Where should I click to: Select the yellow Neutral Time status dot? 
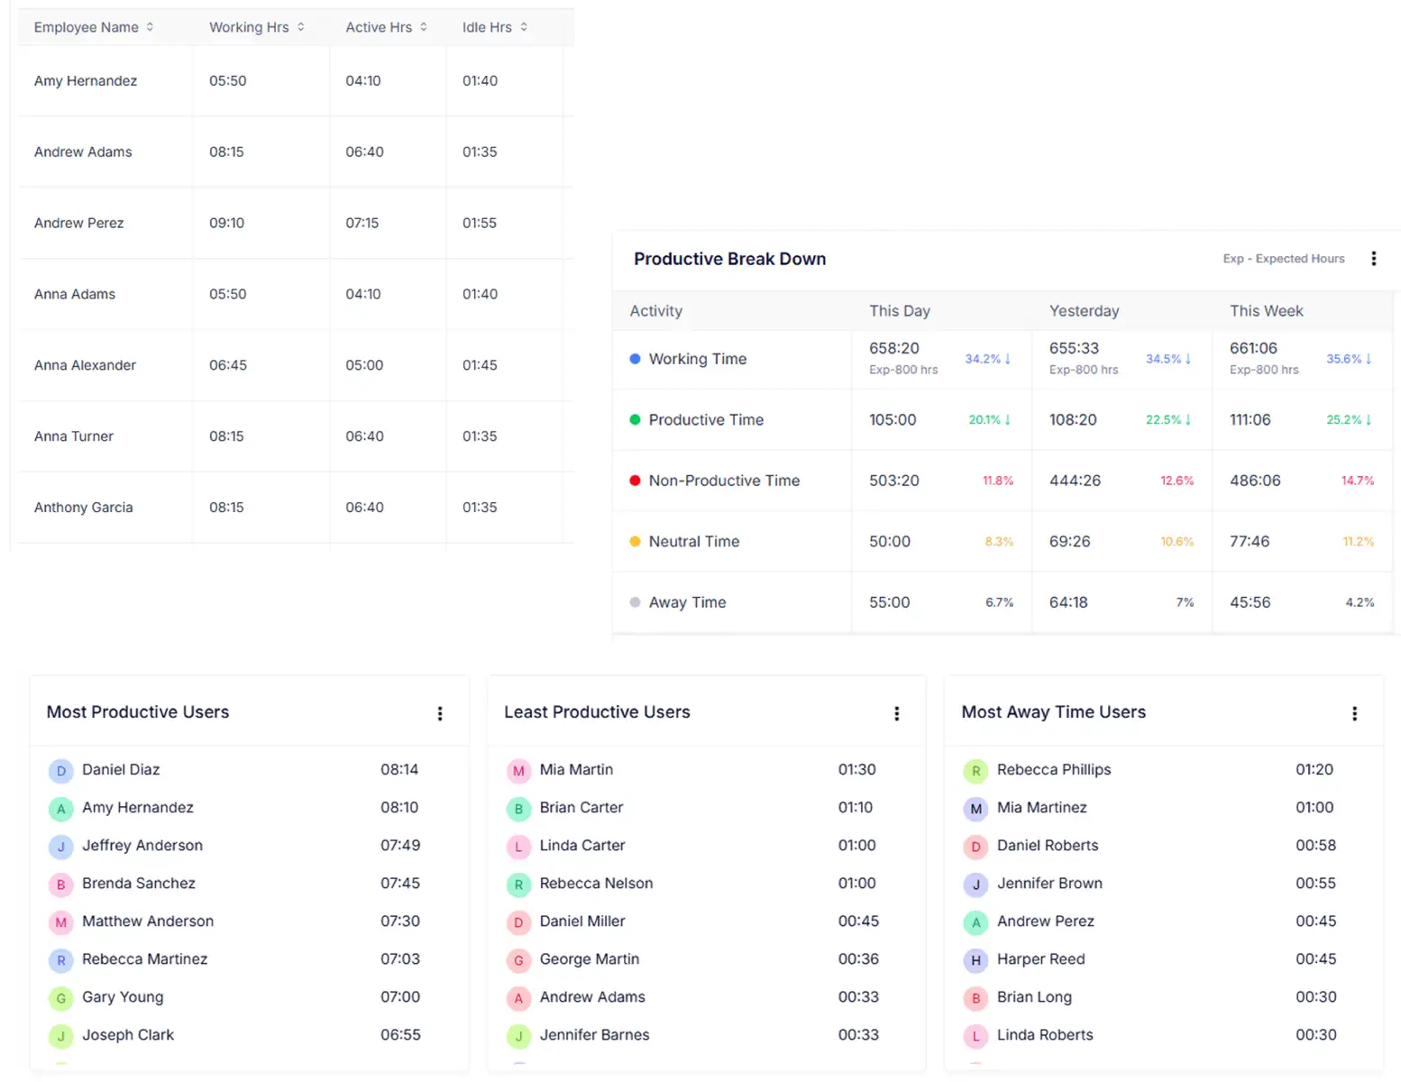pos(636,541)
